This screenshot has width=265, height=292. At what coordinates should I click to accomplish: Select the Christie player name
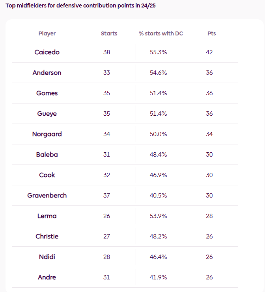[x=47, y=237]
